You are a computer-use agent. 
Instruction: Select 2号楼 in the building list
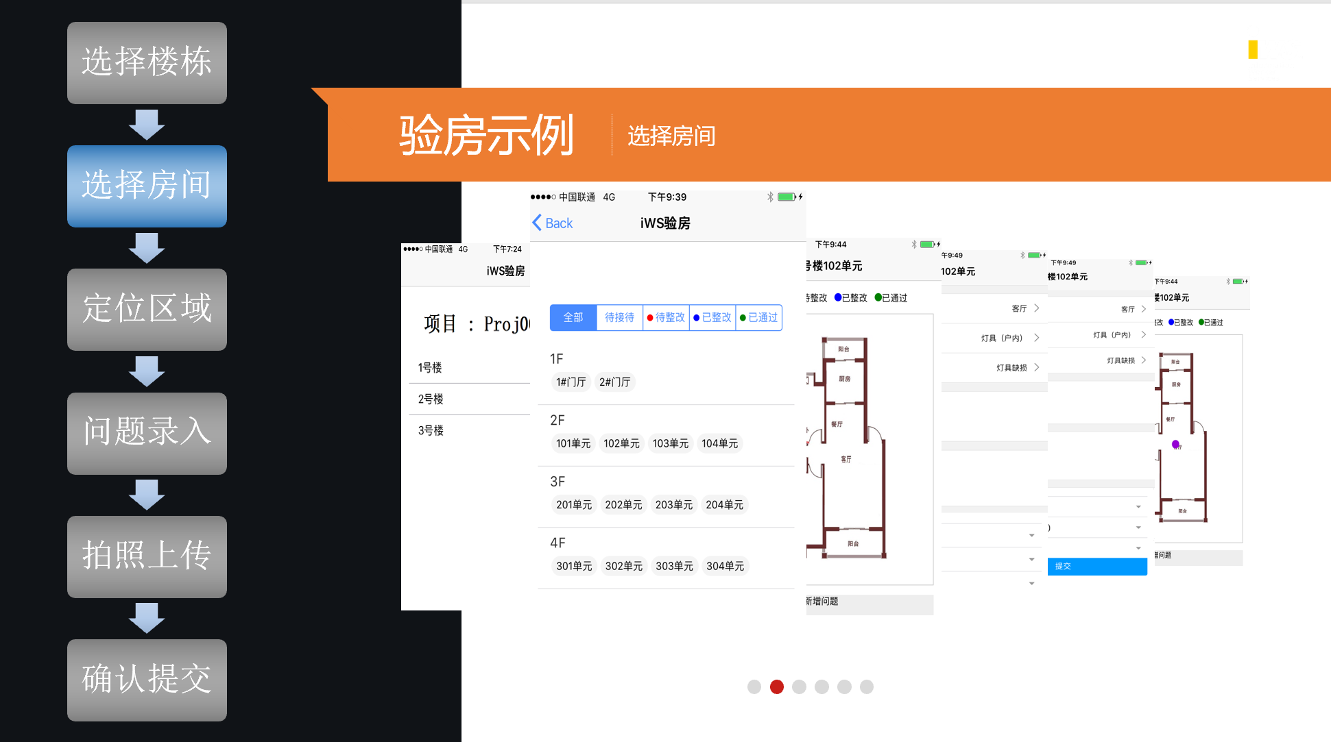pyautogui.click(x=431, y=399)
